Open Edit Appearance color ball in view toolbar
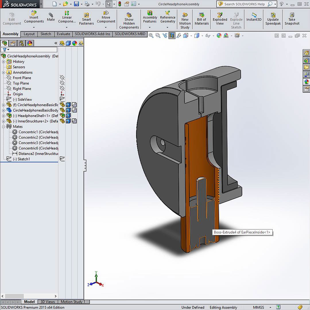310x310 pixels. pos(219,36)
